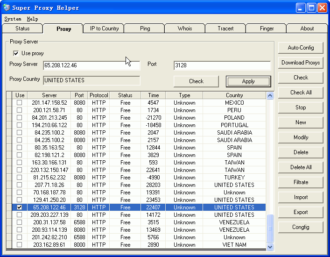Switch to the Ping tab

[x=145, y=29]
